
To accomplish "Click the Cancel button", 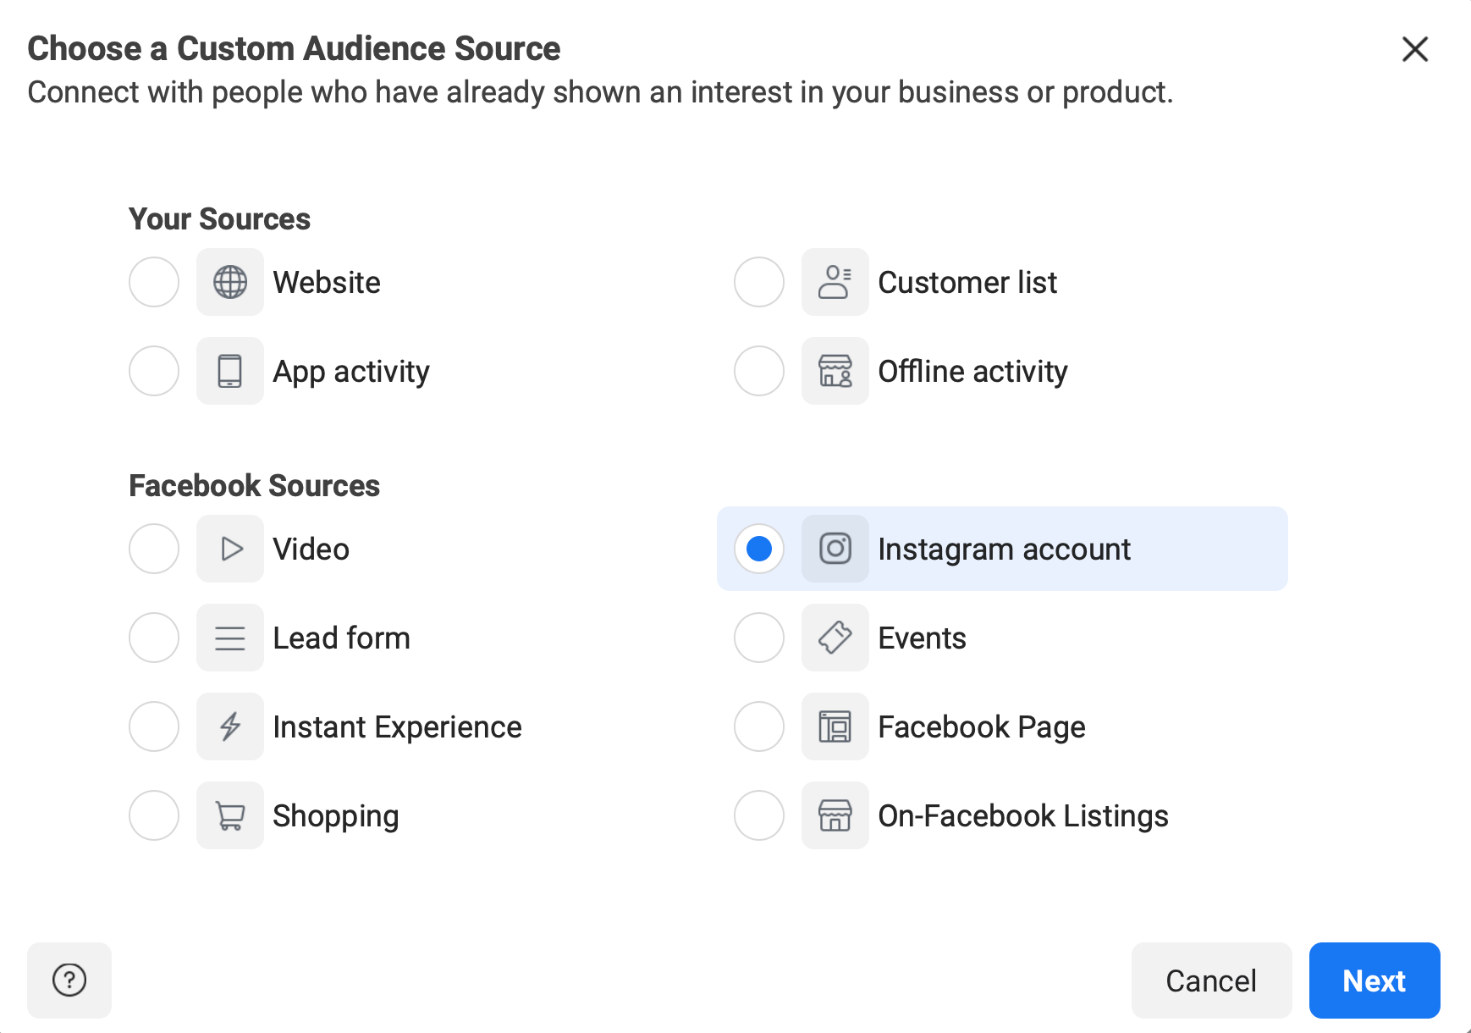I will click(x=1211, y=981).
